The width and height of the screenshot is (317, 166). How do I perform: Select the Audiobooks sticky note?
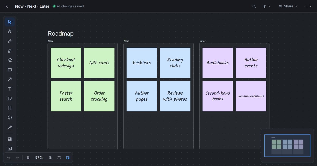click(x=218, y=63)
